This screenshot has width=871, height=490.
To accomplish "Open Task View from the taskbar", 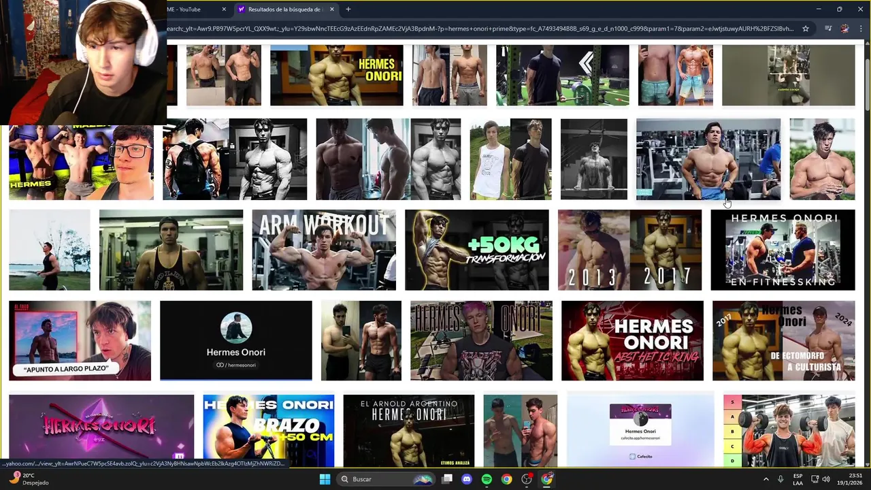I will (447, 479).
